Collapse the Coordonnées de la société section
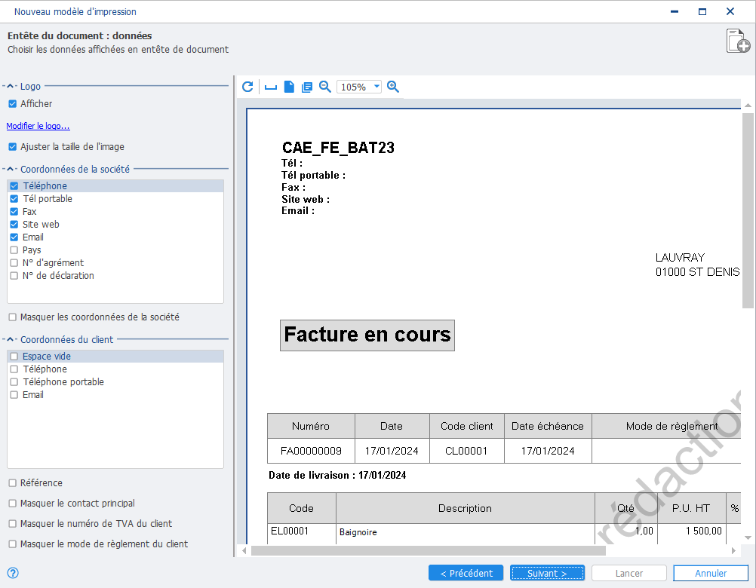Viewport: 756px width, 588px height. [10, 169]
